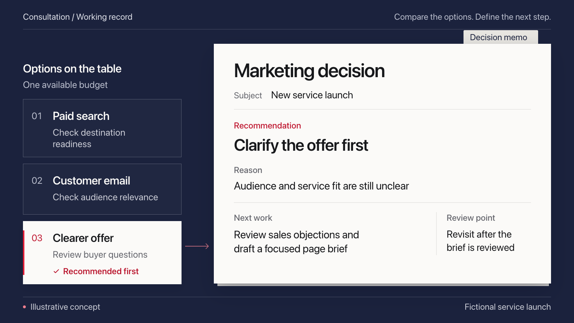This screenshot has height=323, width=574.
Task: Click the number 03 label
Action: [37, 238]
